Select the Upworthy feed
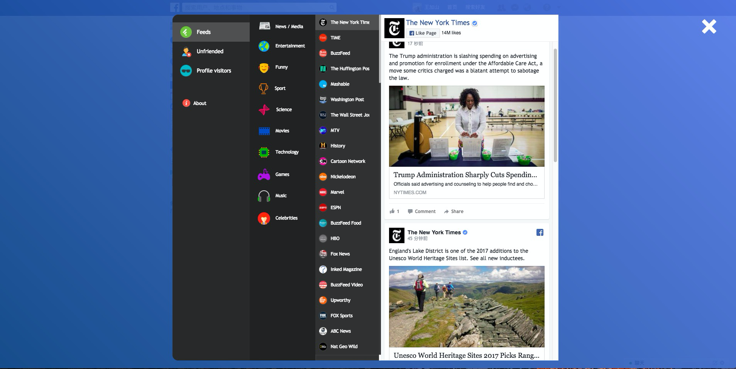Screen dimensions: 736x369 347,300
